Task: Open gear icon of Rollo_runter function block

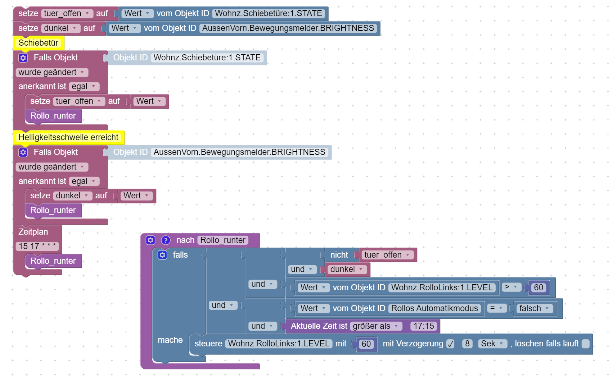Action: point(150,240)
